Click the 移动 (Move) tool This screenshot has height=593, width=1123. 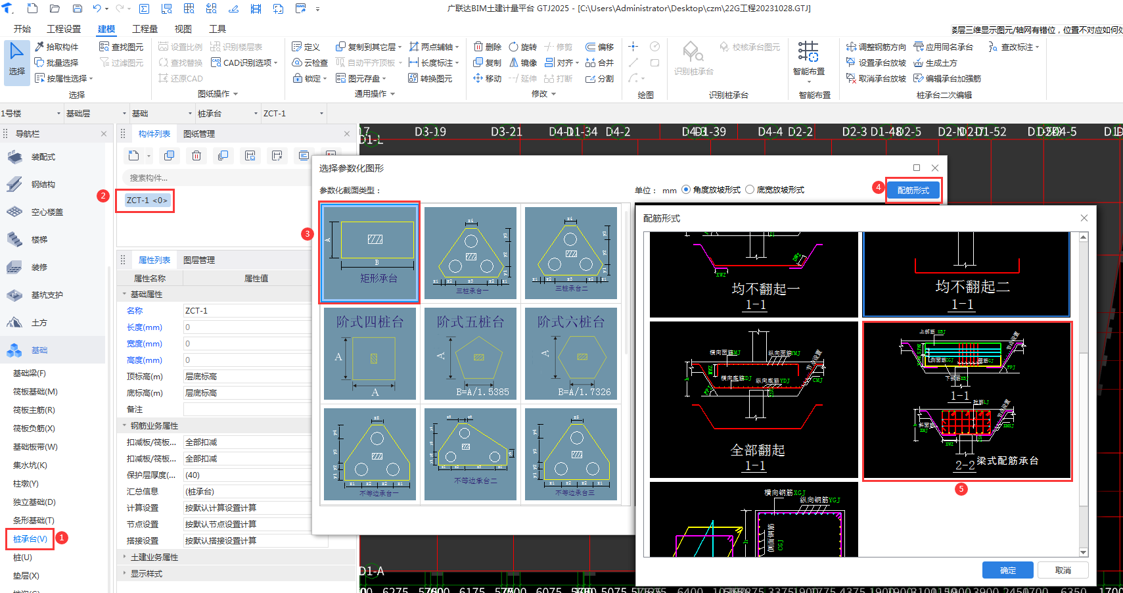pos(488,78)
